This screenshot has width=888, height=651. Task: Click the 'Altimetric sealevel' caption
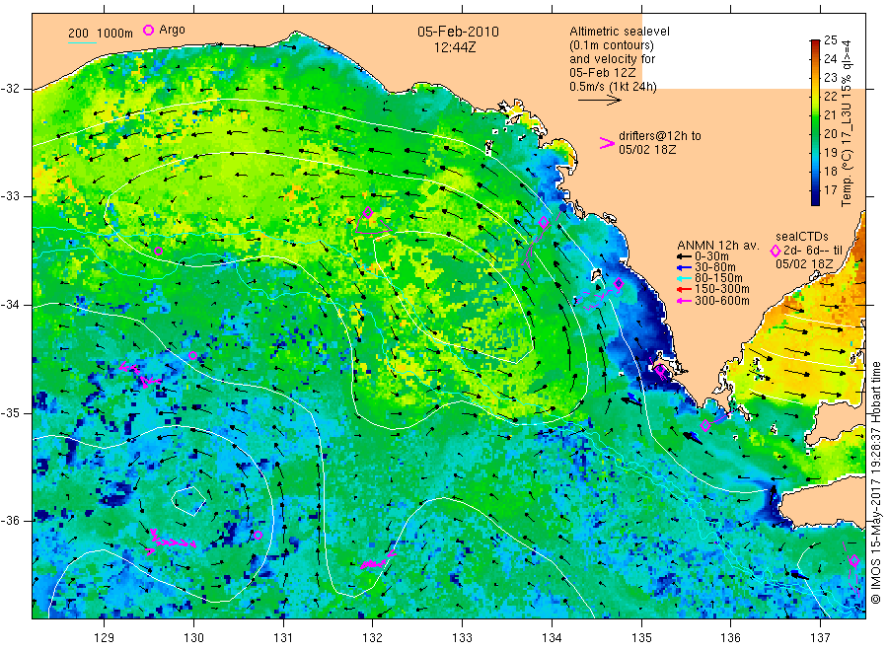[x=619, y=32]
